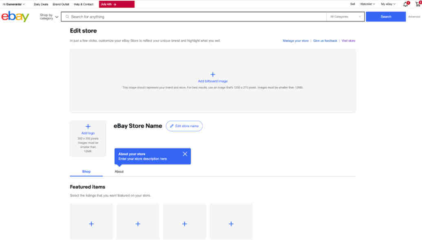Open the Shop by category dropdown
This screenshot has height=240, width=422.
(49, 17)
